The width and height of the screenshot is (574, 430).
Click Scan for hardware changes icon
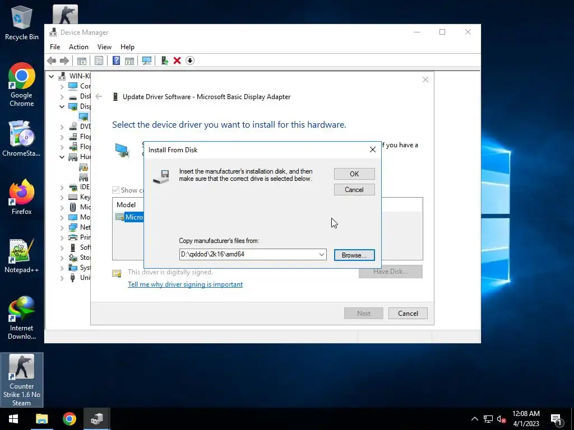click(147, 60)
